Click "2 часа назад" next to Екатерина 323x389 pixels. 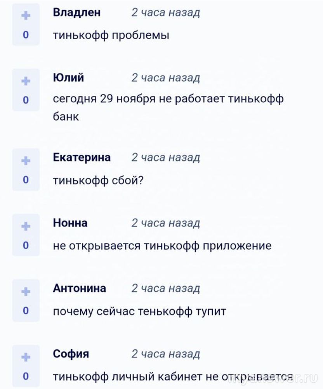tap(165, 158)
